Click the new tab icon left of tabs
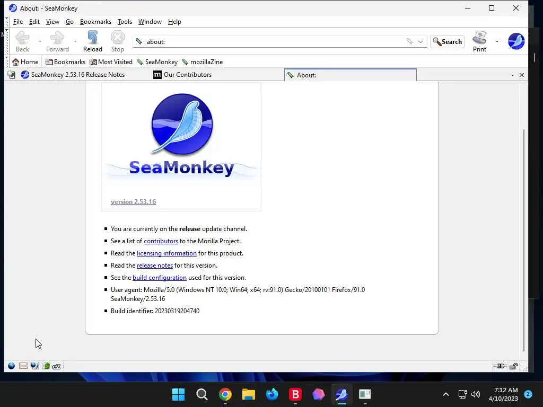The image size is (543, 407). tap(11, 75)
